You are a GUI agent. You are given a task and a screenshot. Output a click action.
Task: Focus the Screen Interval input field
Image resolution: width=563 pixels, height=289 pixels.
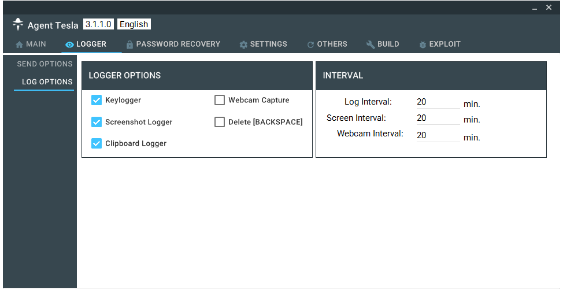click(x=438, y=118)
